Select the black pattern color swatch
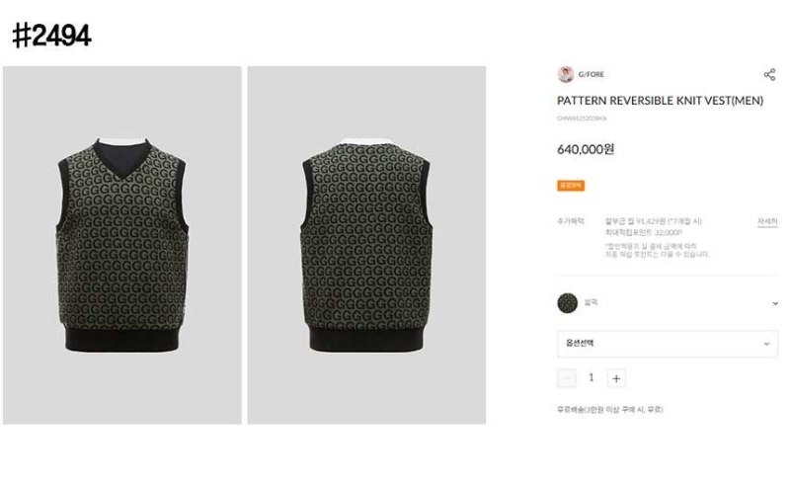 coord(567,303)
